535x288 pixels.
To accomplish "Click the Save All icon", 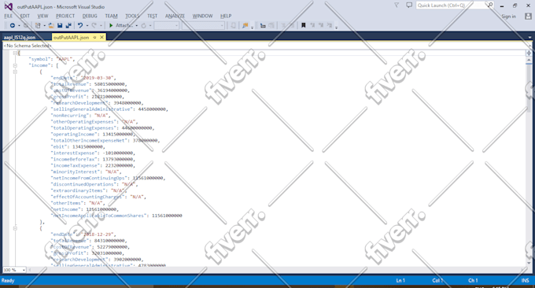I will tap(68, 26).
